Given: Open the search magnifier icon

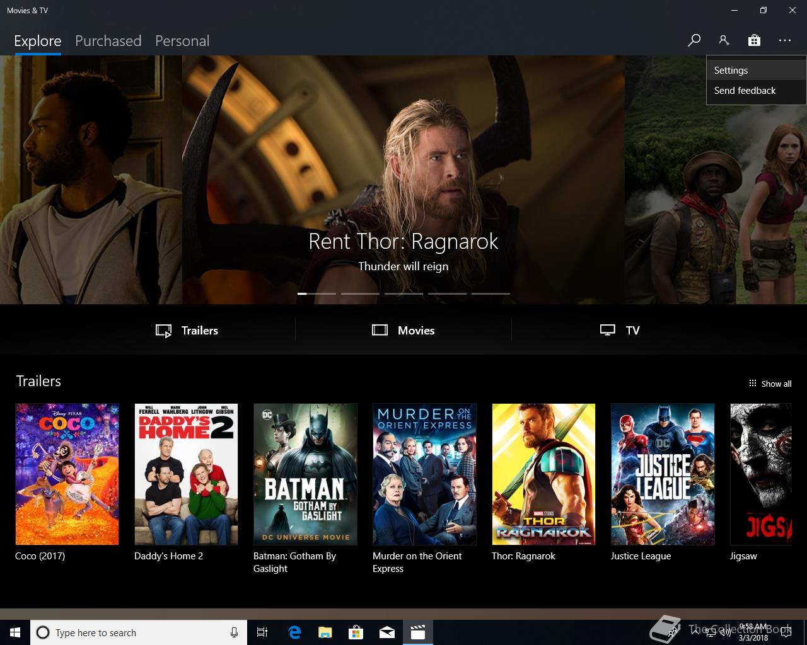Looking at the screenshot, I should 694,40.
